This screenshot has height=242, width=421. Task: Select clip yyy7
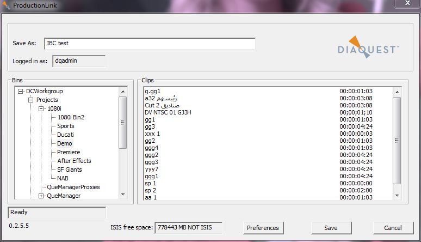(x=151, y=169)
